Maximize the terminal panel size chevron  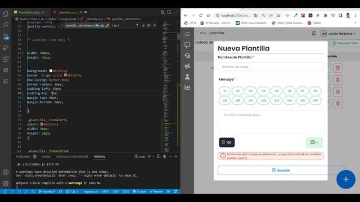170,157
